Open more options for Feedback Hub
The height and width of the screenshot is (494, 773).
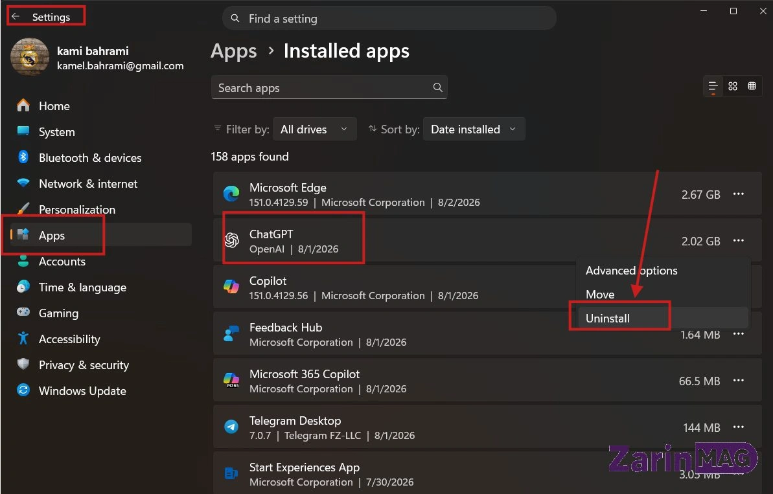tap(739, 334)
